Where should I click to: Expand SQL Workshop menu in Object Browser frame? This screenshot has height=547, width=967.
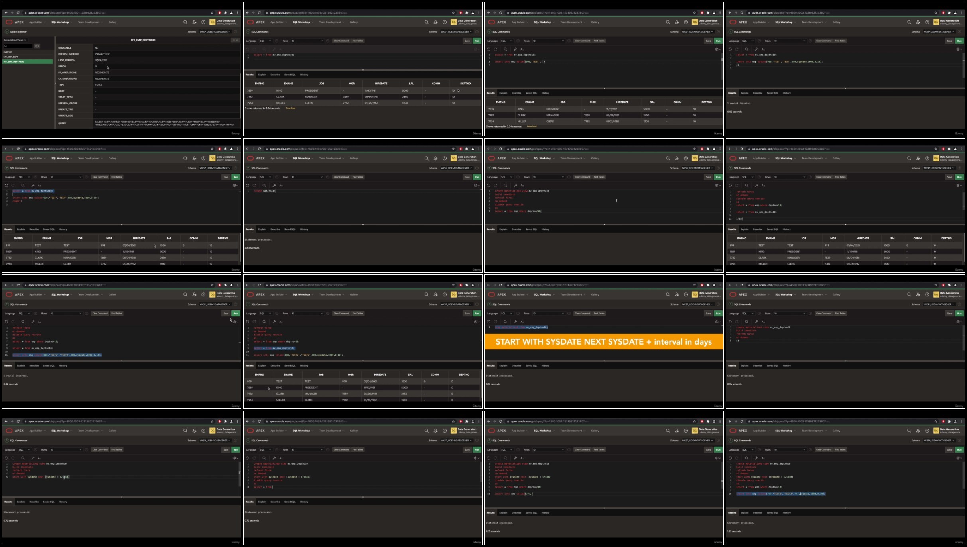(x=61, y=22)
